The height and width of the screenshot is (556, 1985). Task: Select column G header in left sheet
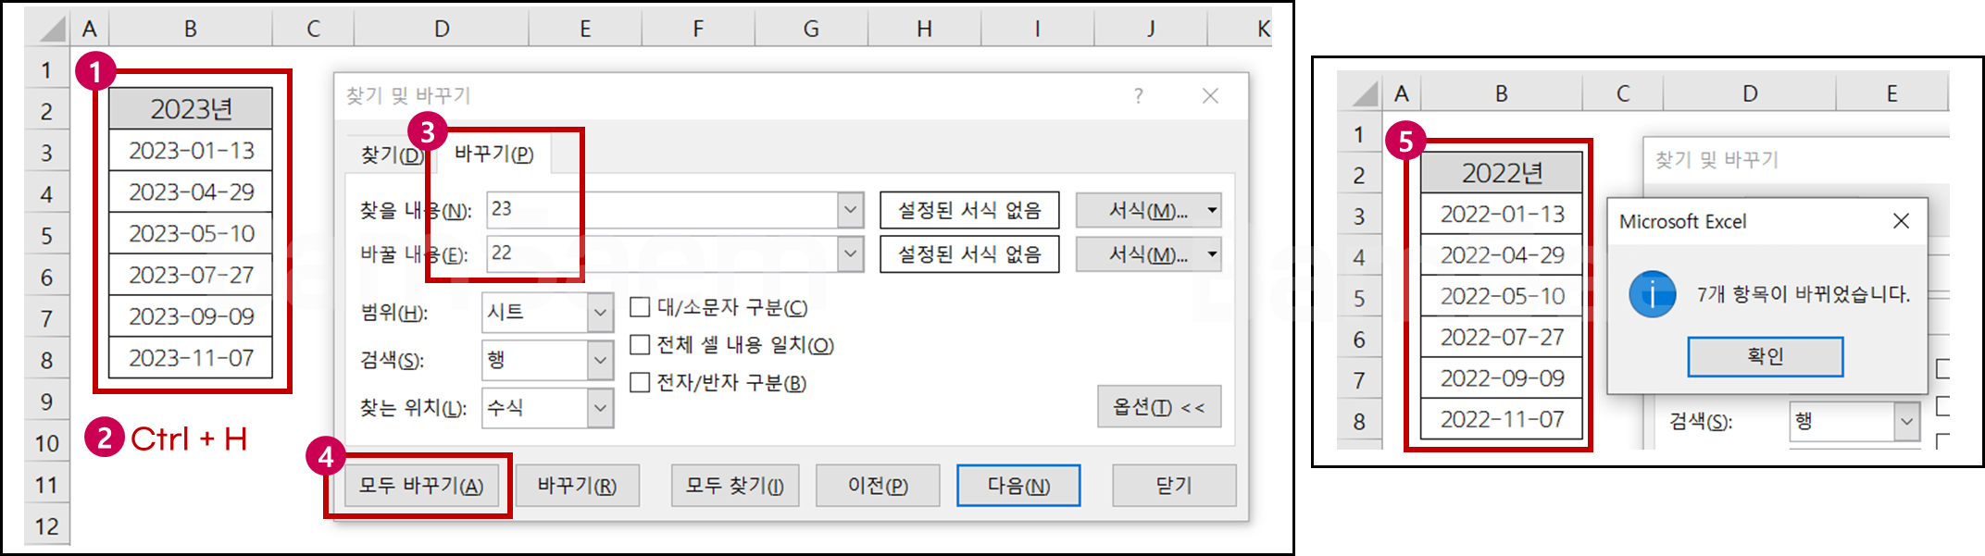point(811,29)
